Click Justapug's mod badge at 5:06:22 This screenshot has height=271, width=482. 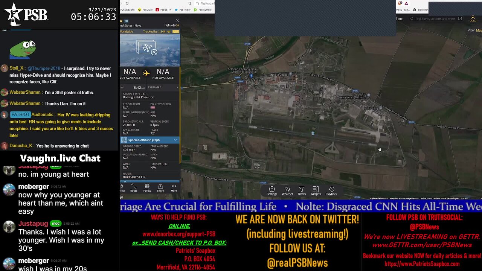tap(56, 224)
